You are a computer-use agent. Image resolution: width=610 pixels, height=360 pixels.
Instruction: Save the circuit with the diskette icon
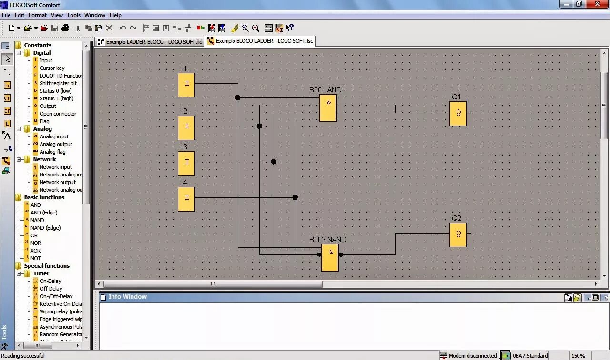pos(55,28)
